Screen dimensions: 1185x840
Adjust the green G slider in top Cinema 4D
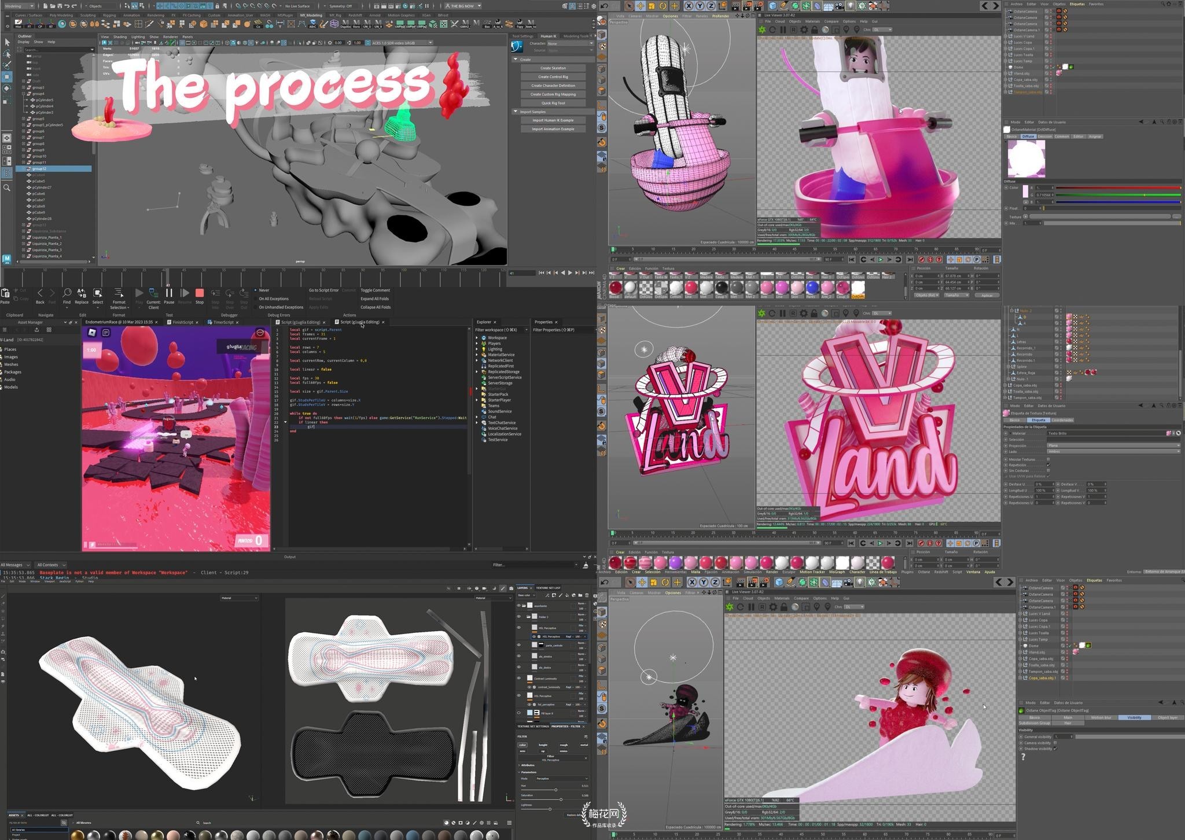pos(1117,195)
